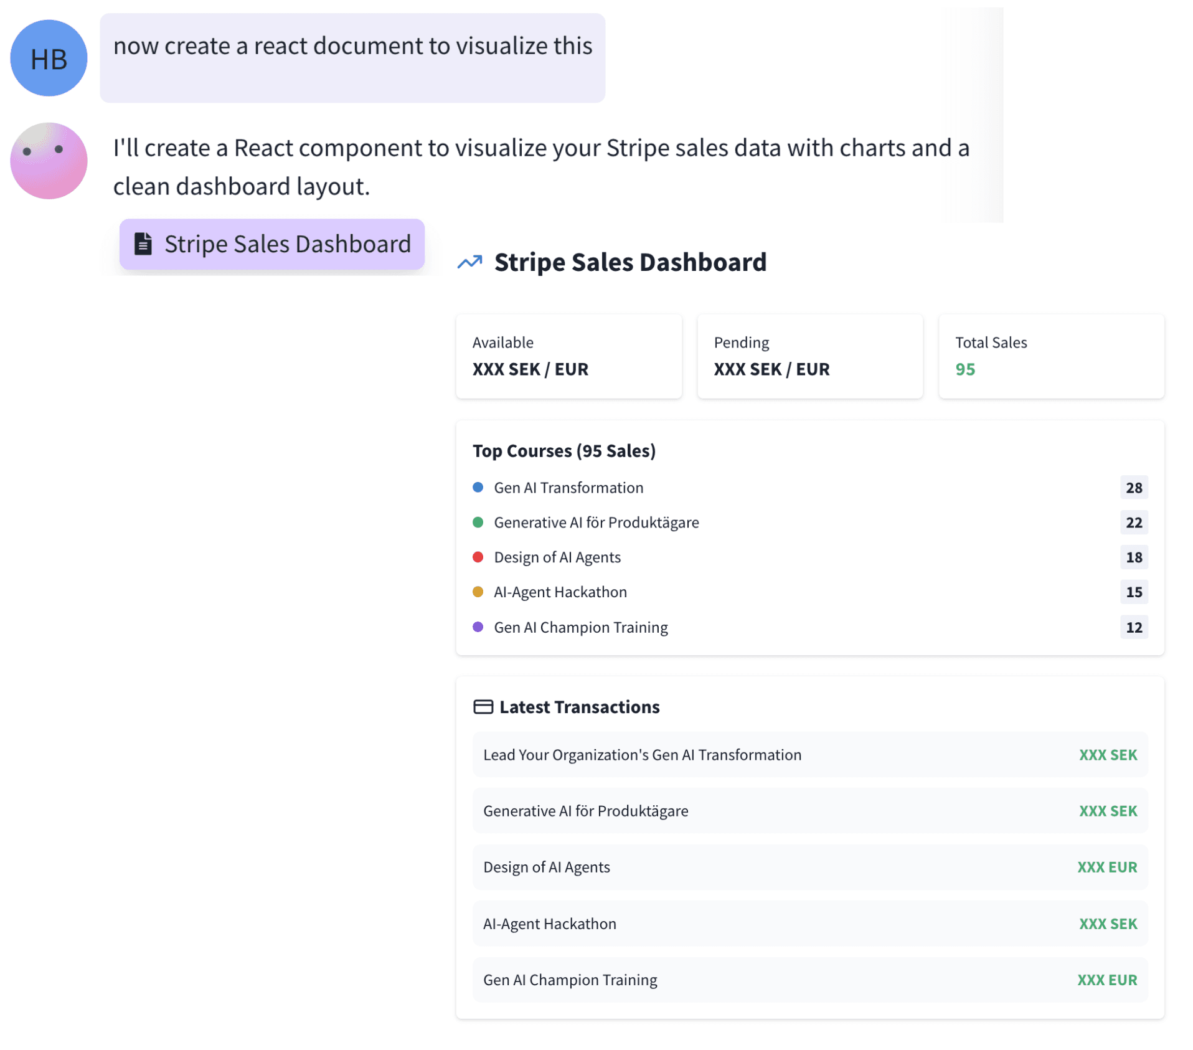Click the trending-up chart icon beside dashboard title
This screenshot has width=1193, height=1050.
pos(469,262)
